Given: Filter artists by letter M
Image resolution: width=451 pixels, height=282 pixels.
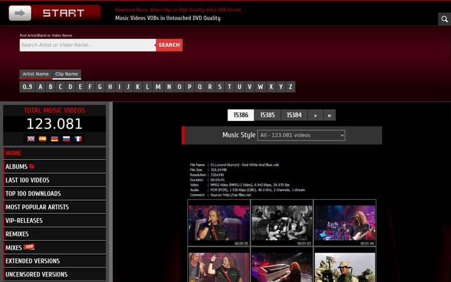Looking at the screenshot, I should point(158,87).
